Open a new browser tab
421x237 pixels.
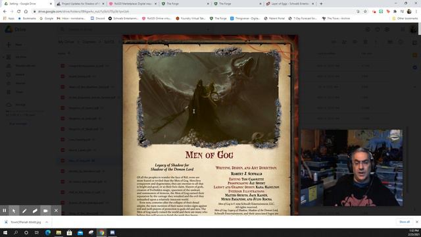321,4
